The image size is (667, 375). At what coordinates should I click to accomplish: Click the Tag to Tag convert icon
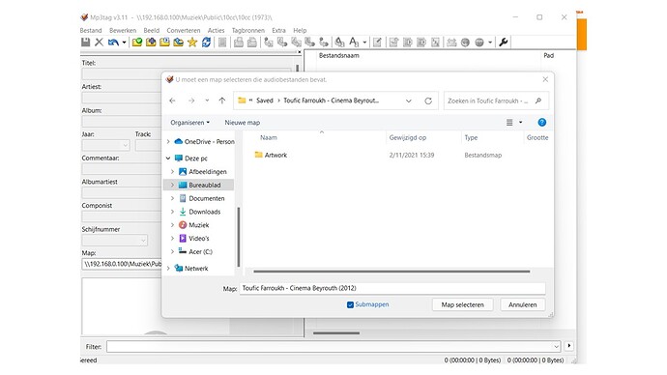(x=324, y=43)
